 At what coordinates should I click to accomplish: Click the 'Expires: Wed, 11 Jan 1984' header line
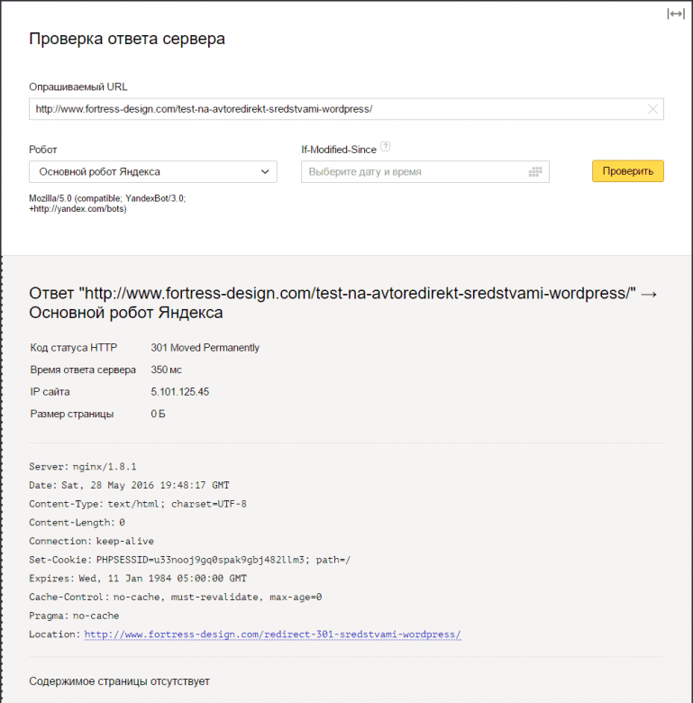pyautogui.click(x=138, y=579)
